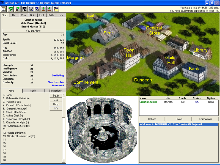The height and width of the screenshot is (165, 220).
Task: Open the dungeon automap icon
Action: pyautogui.click(x=24, y=9)
